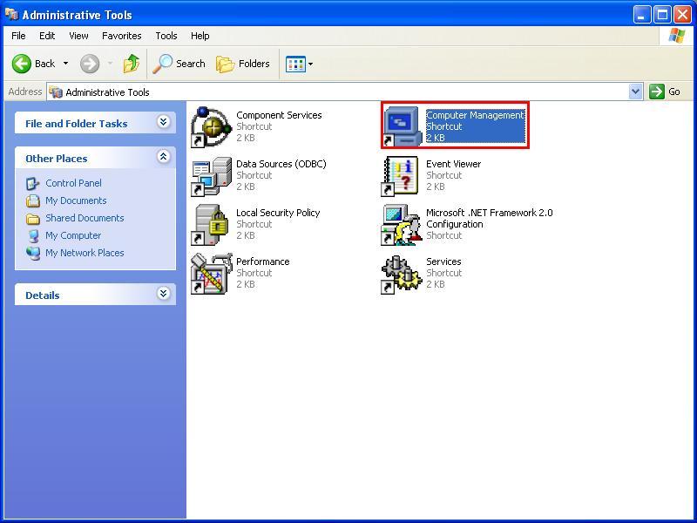The width and height of the screenshot is (697, 523).
Task: Click the address bar Administrative Tools icon
Action: point(56,92)
